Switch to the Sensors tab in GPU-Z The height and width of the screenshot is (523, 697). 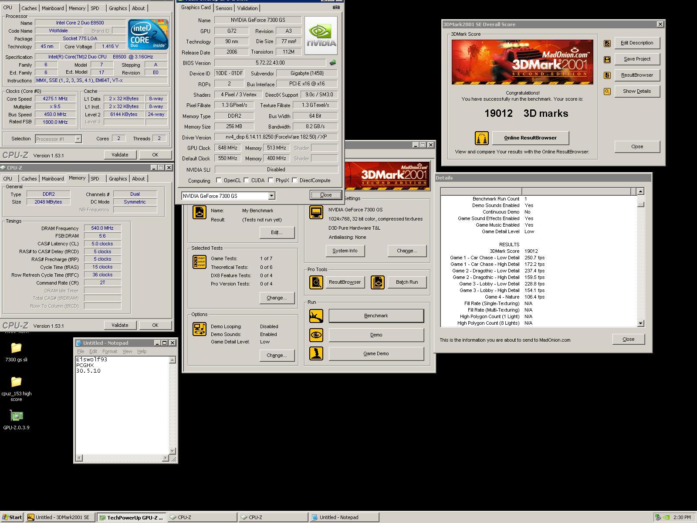[x=224, y=8]
